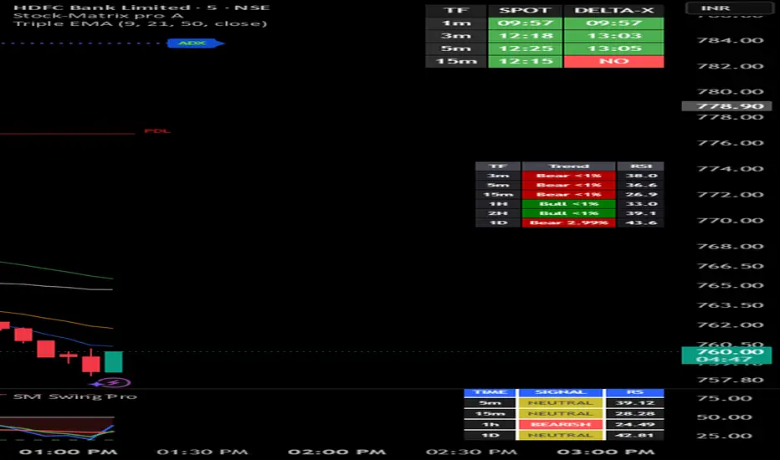This screenshot has height=460, width=780.
Task: Click the RS value 42.81
Action: [x=634, y=435]
